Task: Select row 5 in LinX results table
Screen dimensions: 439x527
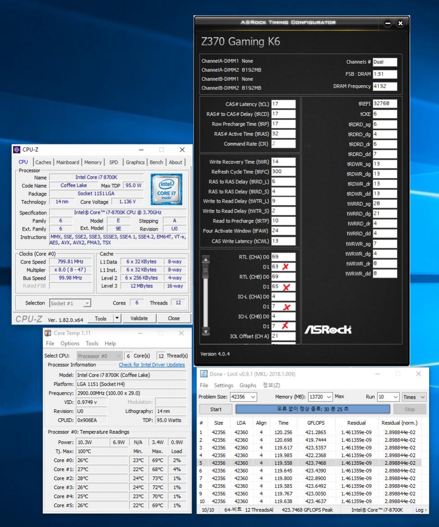Action: [309, 463]
